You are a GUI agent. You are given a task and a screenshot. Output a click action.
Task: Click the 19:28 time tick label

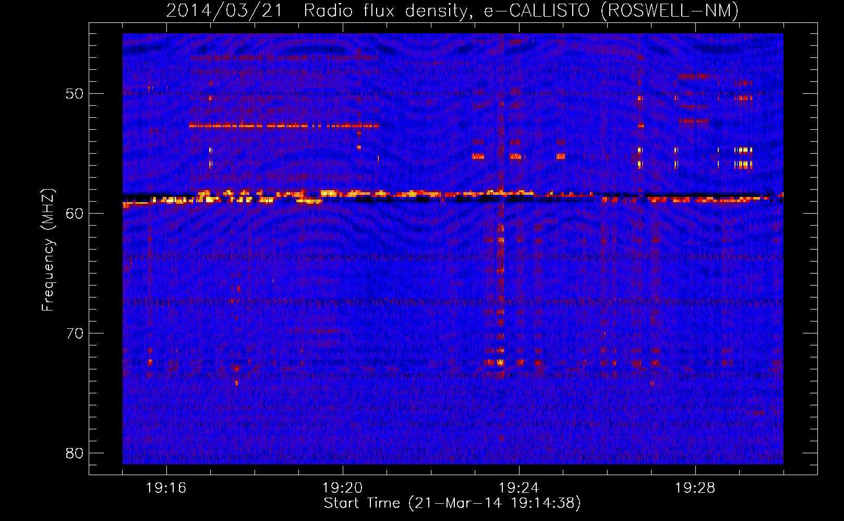coord(695,488)
